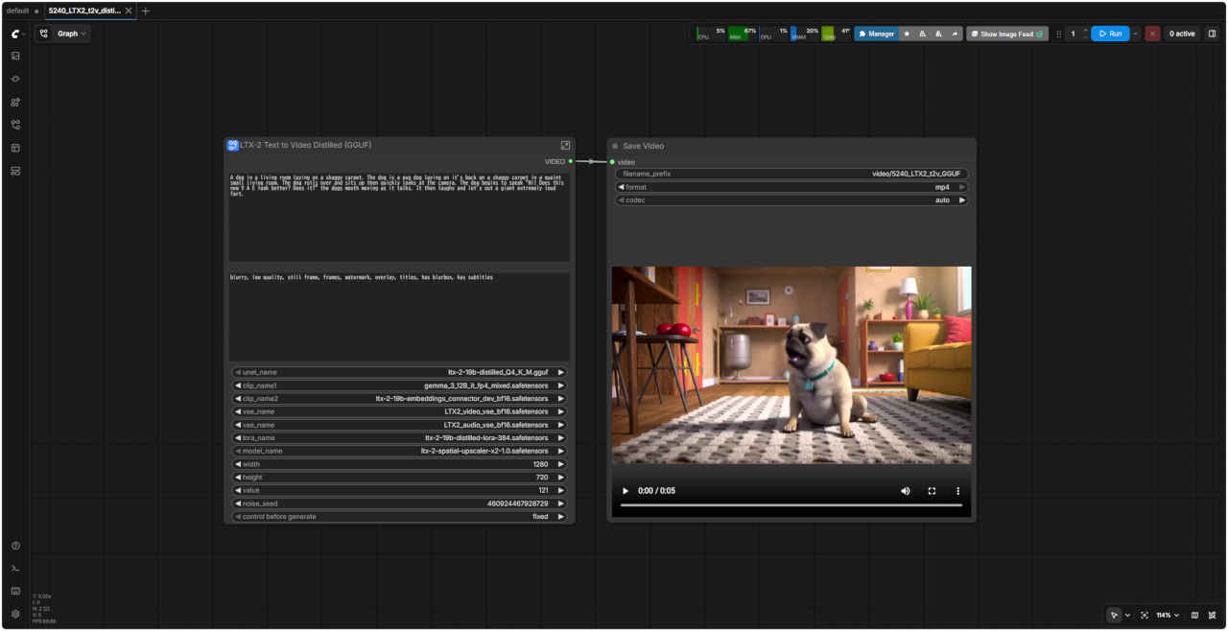This screenshot has width=1228, height=631.
Task: Click the CPU usage monitor bar
Action: [x=712, y=34]
